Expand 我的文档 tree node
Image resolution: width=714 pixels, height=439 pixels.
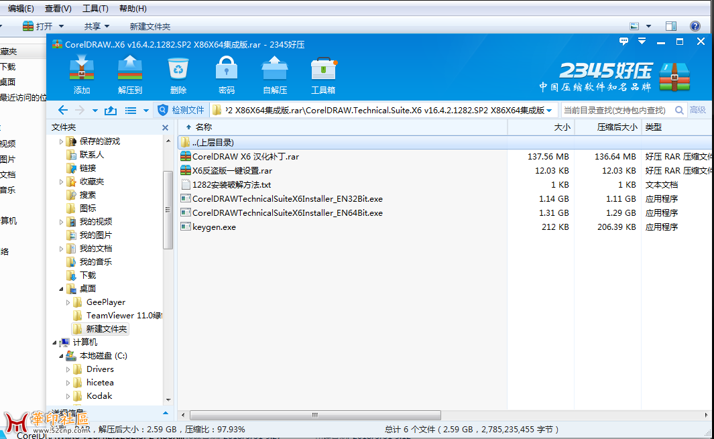coord(62,249)
